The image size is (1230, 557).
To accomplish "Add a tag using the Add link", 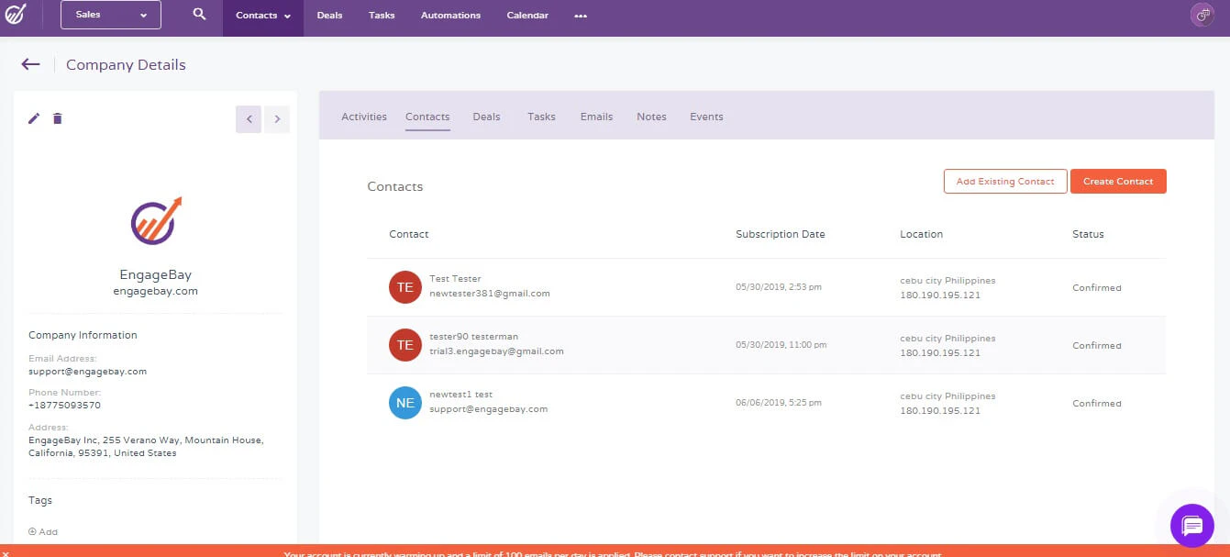I will tap(43, 531).
